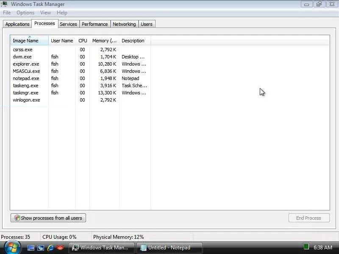Switch to the Services tab
This screenshot has height=254, width=339.
click(x=68, y=24)
